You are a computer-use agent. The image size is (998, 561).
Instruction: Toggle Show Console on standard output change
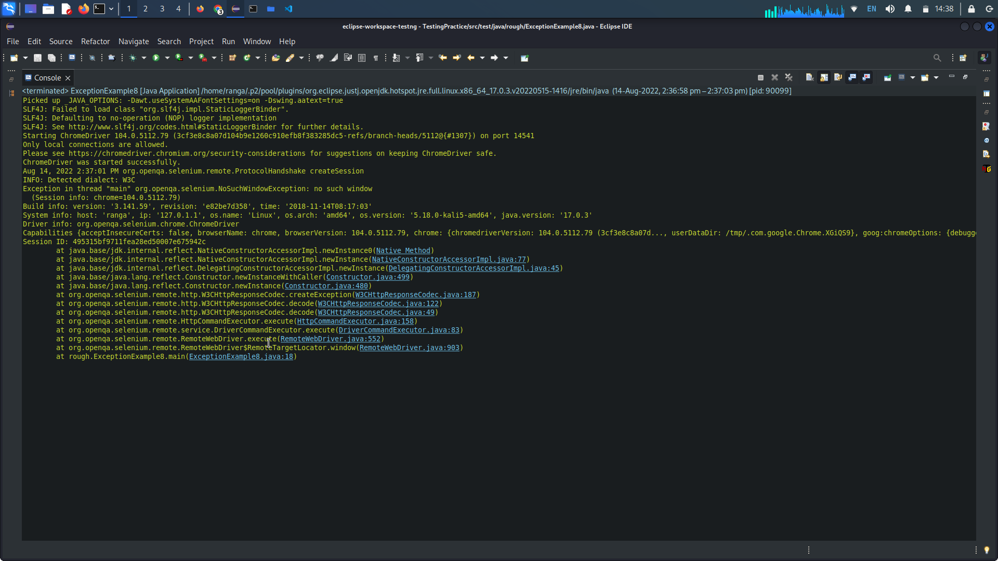852,77
